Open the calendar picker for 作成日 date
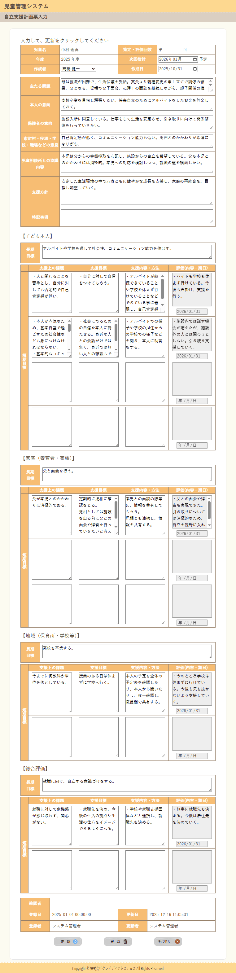This screenshot has width=236, height=973. [x=195, y=69]
